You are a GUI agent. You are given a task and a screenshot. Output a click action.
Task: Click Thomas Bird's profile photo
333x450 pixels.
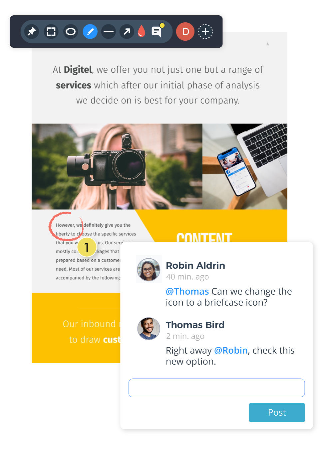pos(149,329)
